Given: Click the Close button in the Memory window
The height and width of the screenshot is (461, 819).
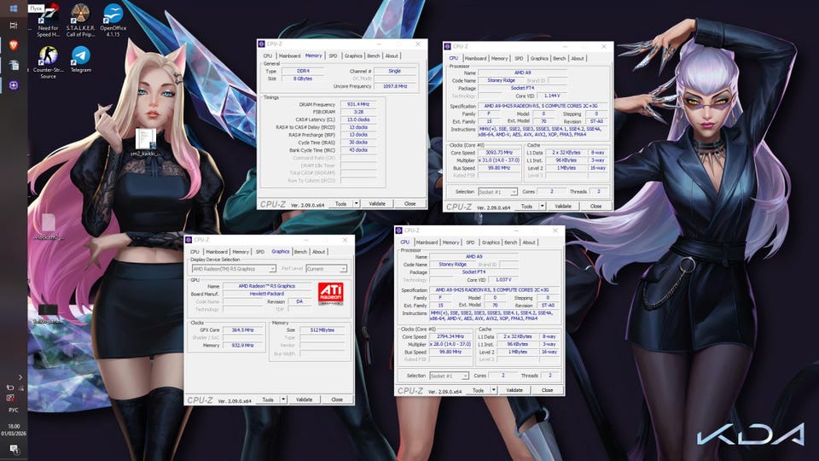Looking at the screenshot, I should coord(410,204).
